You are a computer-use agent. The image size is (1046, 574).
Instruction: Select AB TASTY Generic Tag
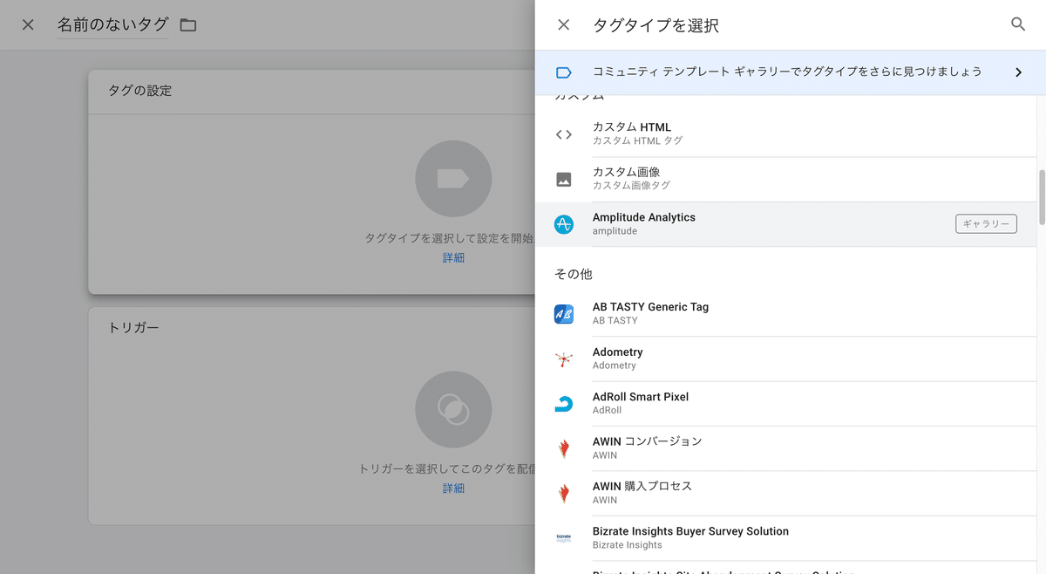tap(785, 314)
